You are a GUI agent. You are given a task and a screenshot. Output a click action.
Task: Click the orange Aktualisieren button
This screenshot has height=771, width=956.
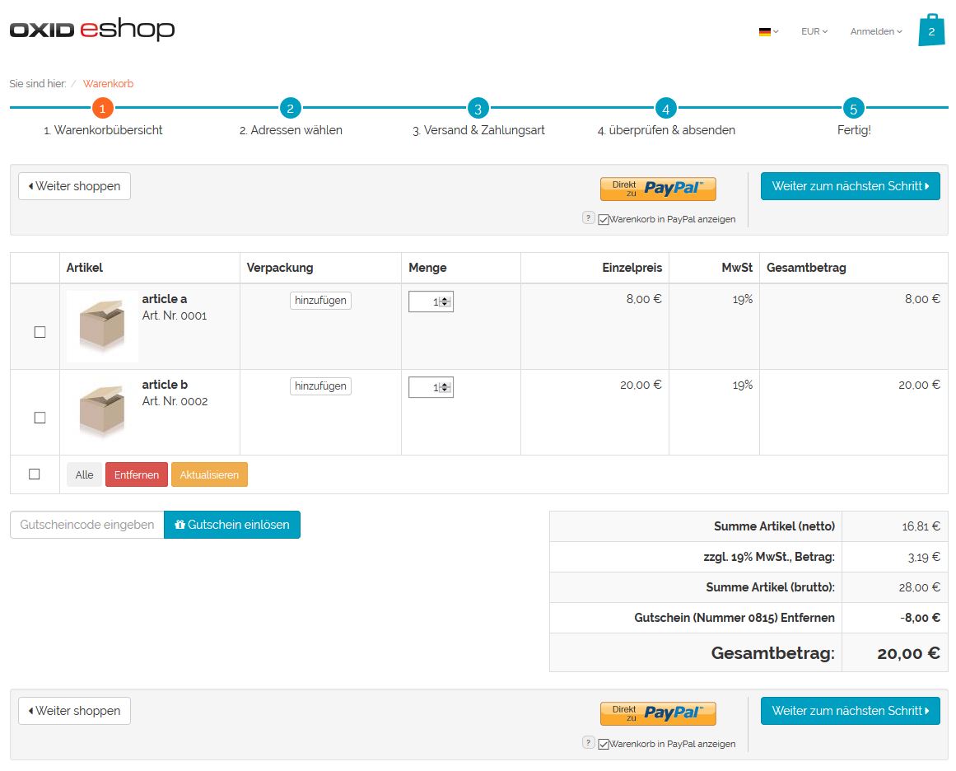point(209,474)
